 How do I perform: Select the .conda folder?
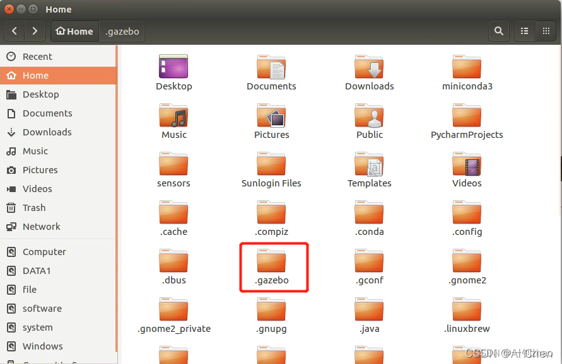[x=369, y=219]
